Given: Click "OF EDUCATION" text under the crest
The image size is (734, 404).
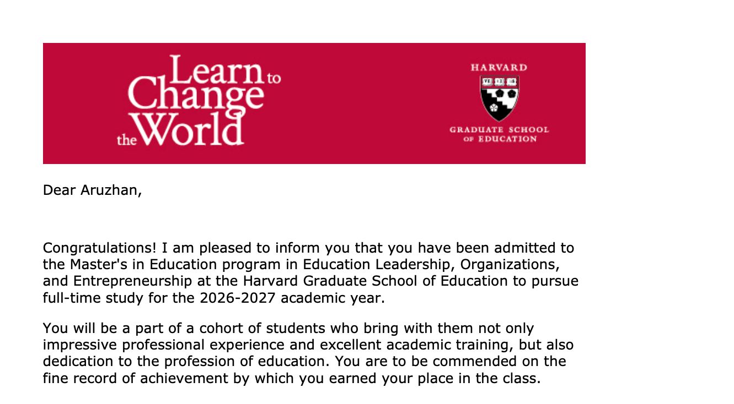Looking at the screenshot, I should (500, 139).
